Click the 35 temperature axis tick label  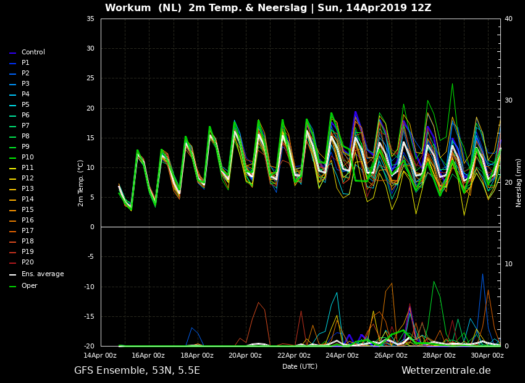pyautogui.click(x=90, y=19)
